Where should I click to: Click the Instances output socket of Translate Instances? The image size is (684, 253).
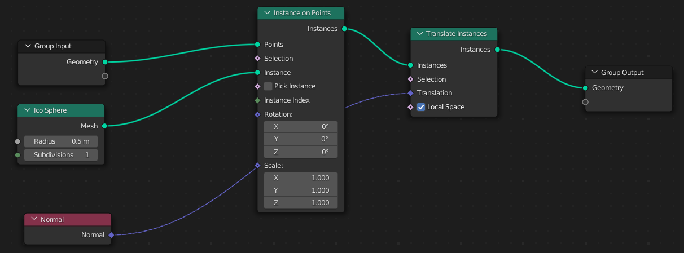[497, 50]
